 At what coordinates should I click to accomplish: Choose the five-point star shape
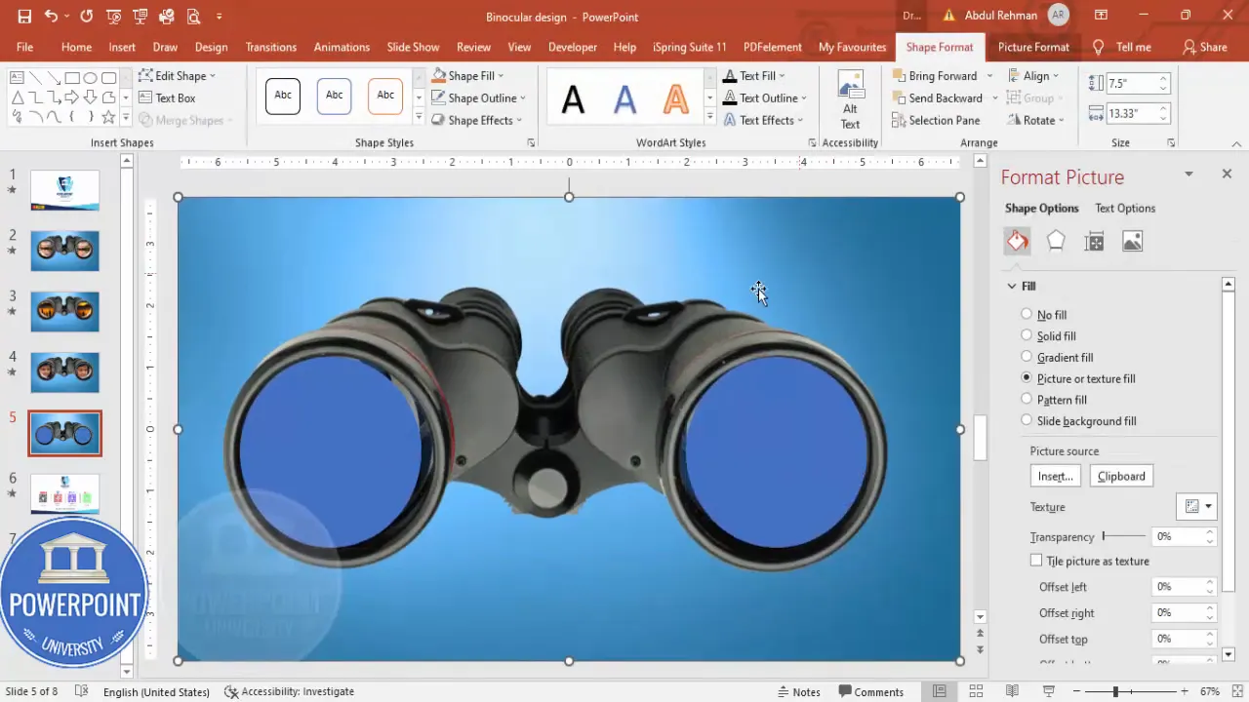(x=108, y=117)
